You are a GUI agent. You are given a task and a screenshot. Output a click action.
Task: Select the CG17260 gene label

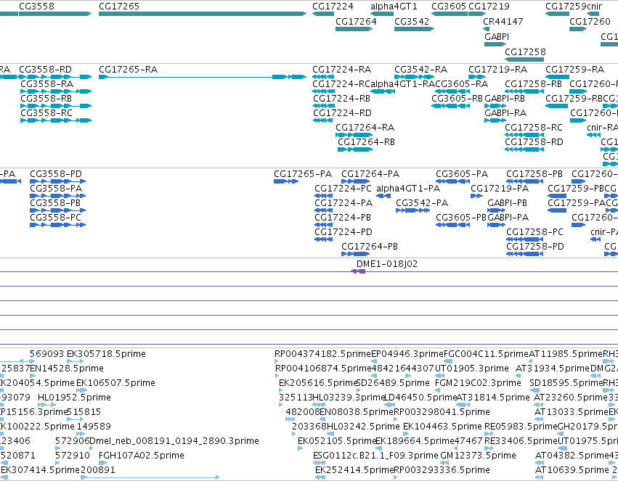point(590,21)
